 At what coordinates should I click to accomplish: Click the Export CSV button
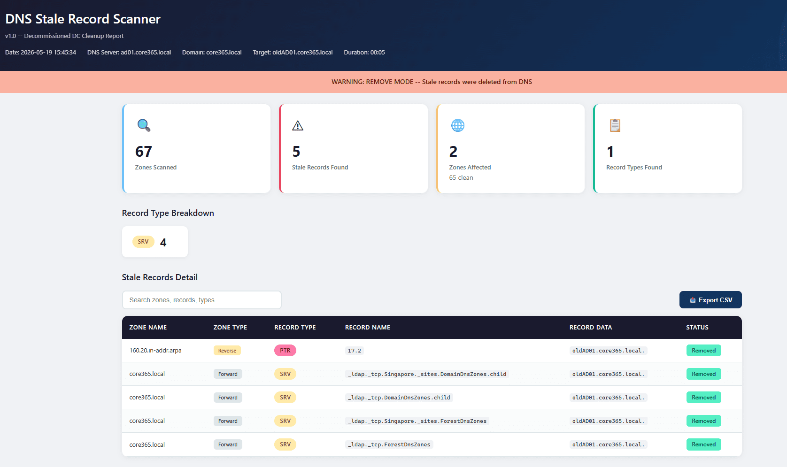pyautogui.click(x=710, y=300)
